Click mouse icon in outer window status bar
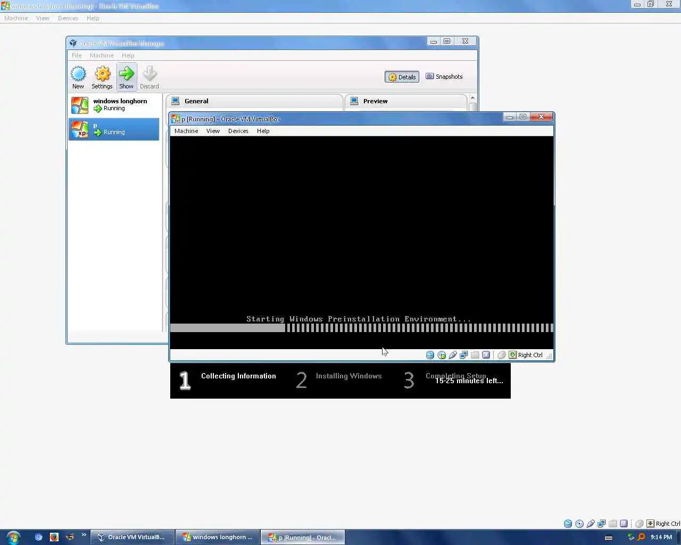681x545 pixels. tap(640, 524)
